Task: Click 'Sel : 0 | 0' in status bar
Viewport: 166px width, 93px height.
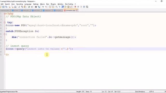Action: [117, 92]
